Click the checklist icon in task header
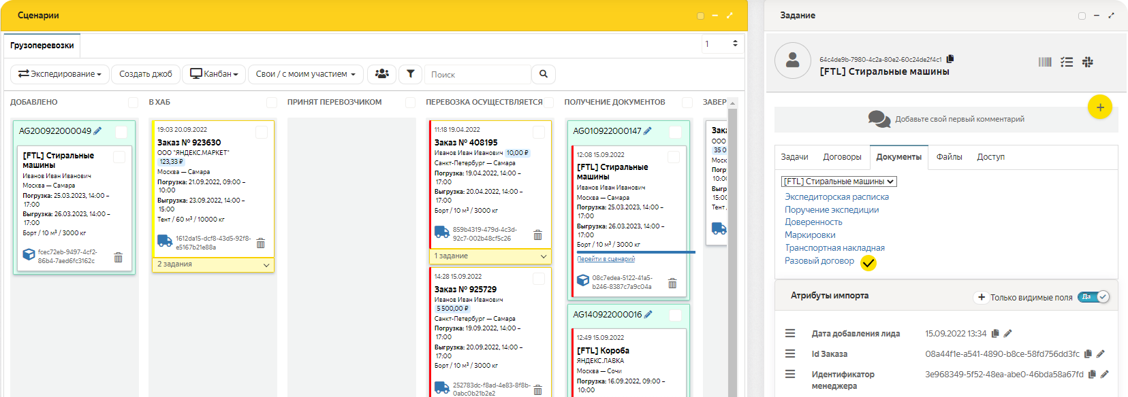 pyautogui.click(x=1067, y=62)
